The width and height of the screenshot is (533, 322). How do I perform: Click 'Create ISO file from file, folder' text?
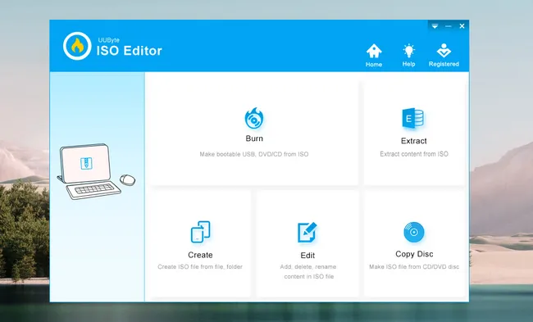(x=200, y=267)
